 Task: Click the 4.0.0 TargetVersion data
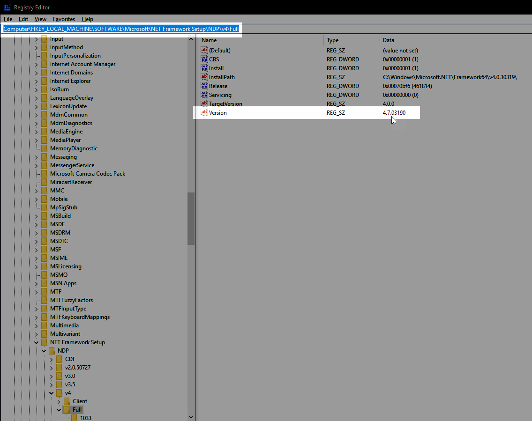[x=389, y=103]
